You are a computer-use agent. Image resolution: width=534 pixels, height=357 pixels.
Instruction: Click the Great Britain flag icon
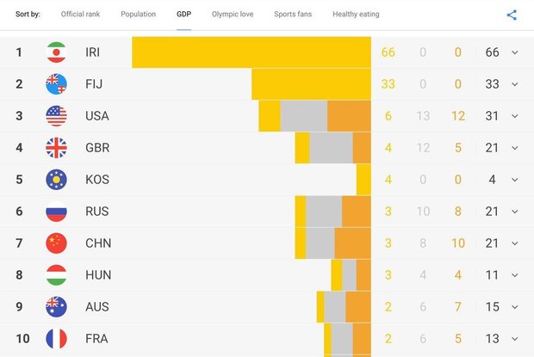pos(56,148)
